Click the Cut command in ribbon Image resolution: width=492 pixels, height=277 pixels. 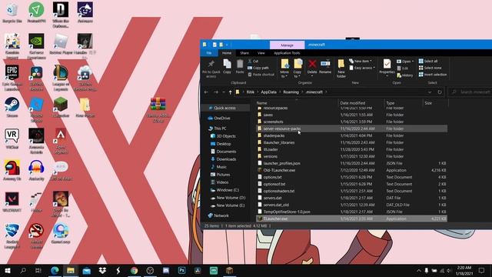(253, 61)
